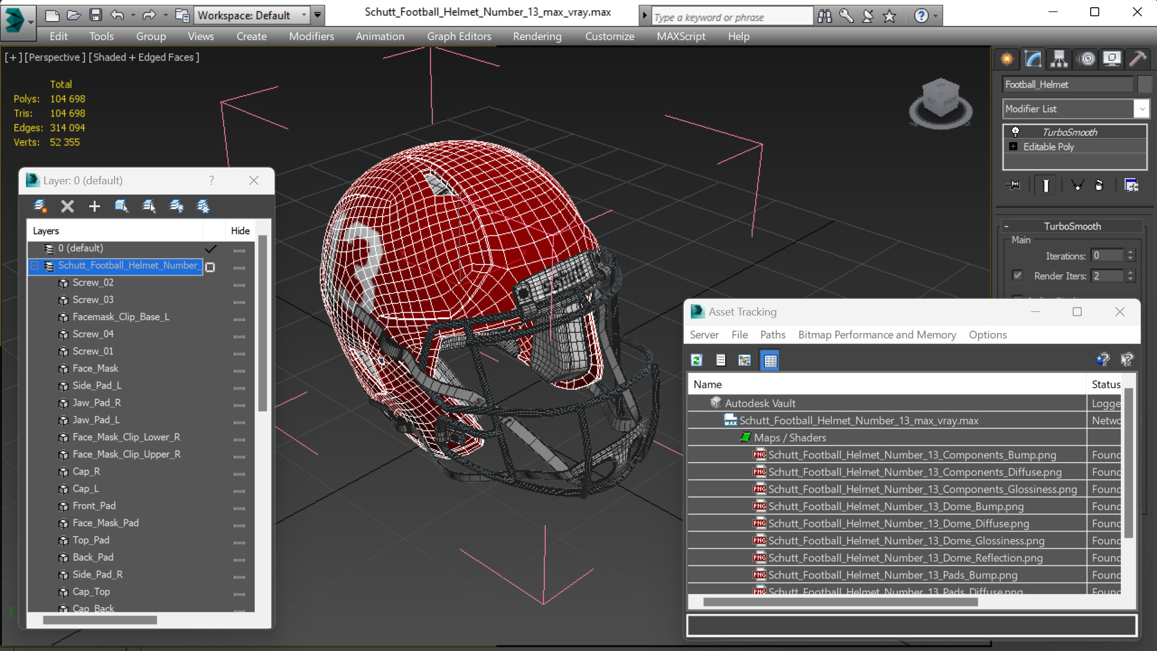Open the Modifiers menu

pyautogui.click(x=311, y=36)
